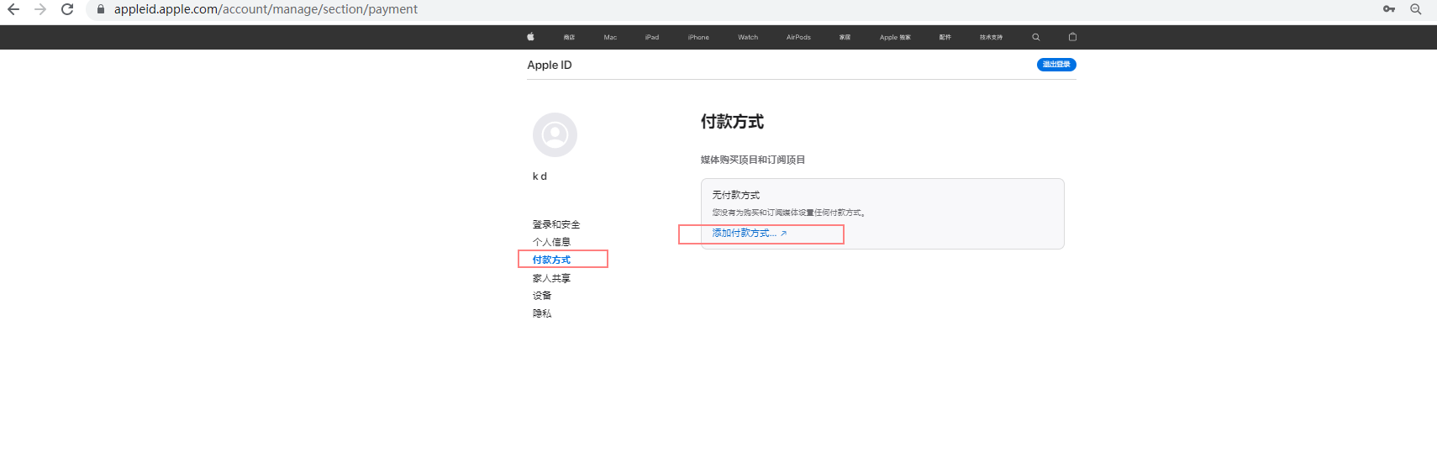Image resolution: width=1437 pixels, height=452 pixels.
Task: Click the 付款方式 page heading
Action: (x=732, y=122)
